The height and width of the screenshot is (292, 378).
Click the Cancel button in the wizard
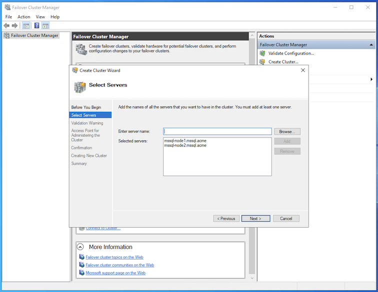pos(286,218)
